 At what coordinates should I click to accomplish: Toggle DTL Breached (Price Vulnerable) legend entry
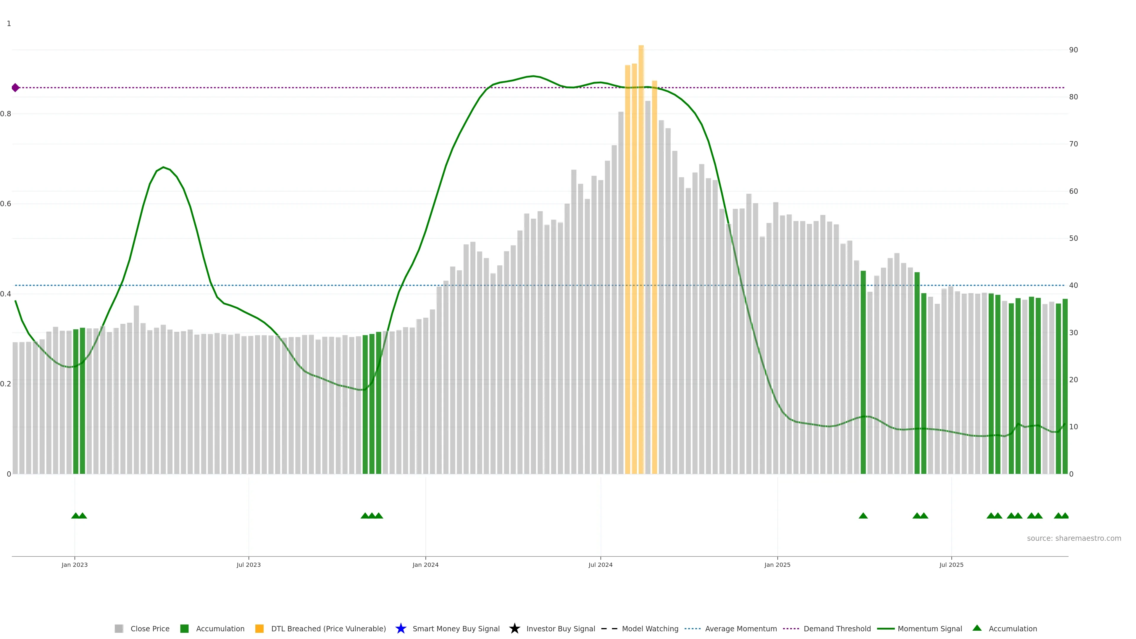click(328, 628)
